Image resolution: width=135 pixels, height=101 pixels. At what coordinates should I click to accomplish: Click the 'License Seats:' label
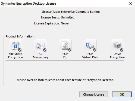(51, 17)
